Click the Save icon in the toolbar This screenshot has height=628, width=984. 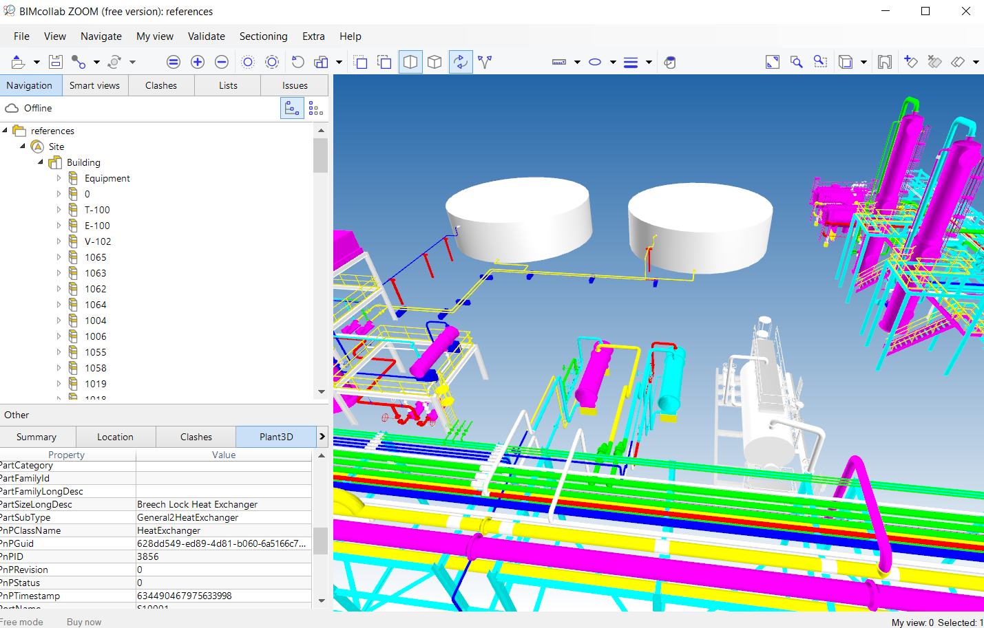tap(56, 62)
